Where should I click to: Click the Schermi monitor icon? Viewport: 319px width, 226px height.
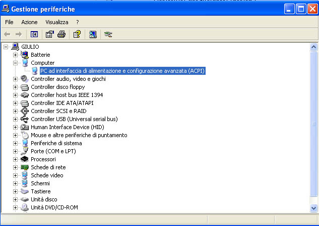click(x=25, y=183)
